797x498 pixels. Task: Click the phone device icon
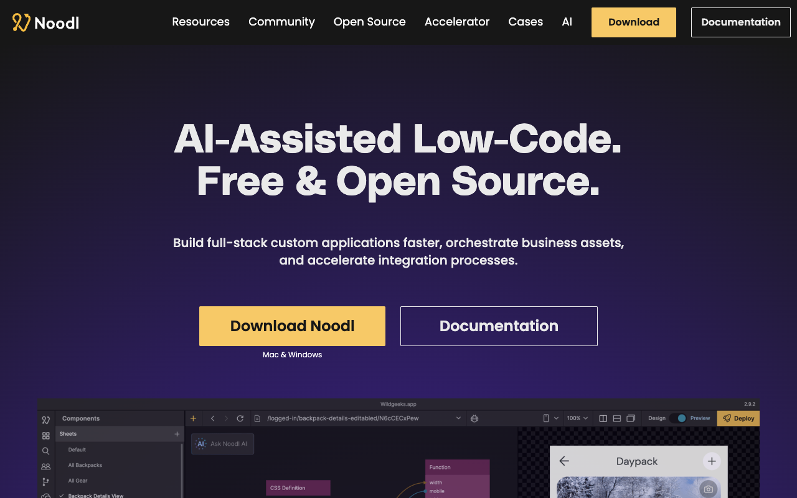(546, 418)
